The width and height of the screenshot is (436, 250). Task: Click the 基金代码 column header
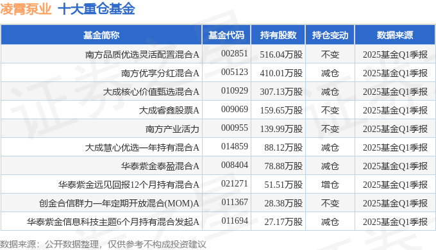click(226, 35)
